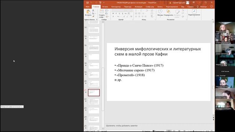The height and width of the screenshot is (132, 235).
Task: Switch to the Анимация ribbon tab
Action: pyautogui.click(x=138, y=7)
